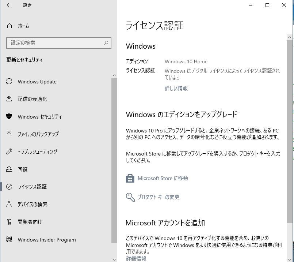Click sidebar scroll up arrow
This screenshot has height=262, width=294.
pyautogui.click(x=114, y=75)
